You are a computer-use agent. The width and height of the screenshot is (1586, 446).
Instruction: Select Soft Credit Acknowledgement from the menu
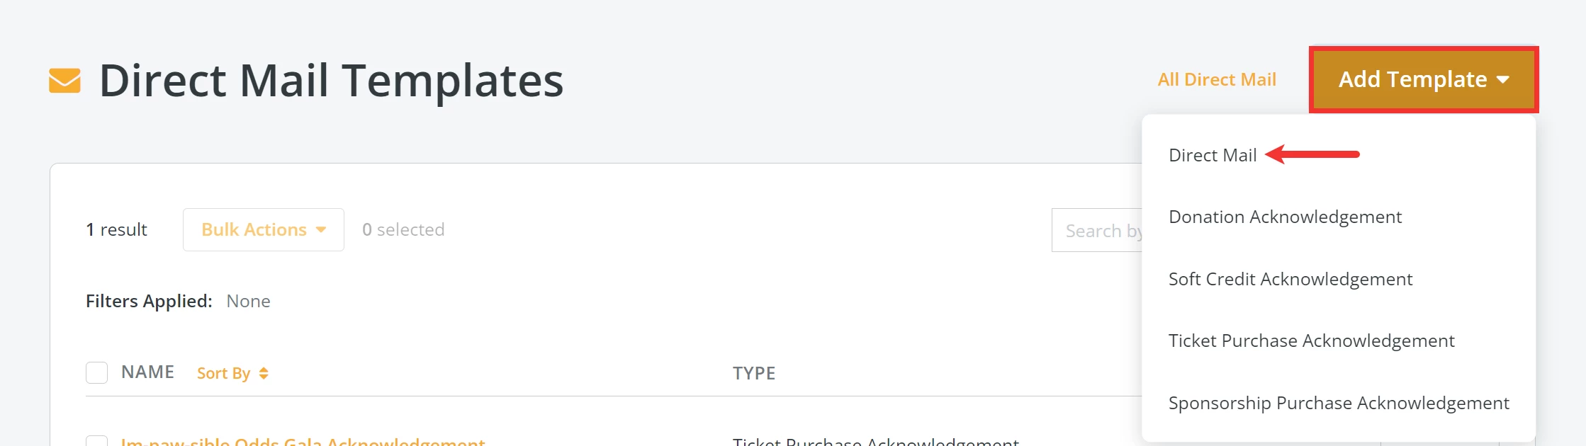[1290, 279]
